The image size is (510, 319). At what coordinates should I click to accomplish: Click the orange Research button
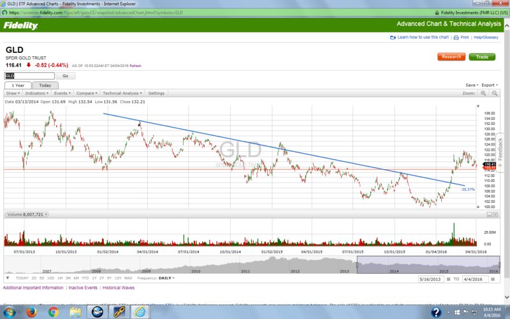coord(451,57)
